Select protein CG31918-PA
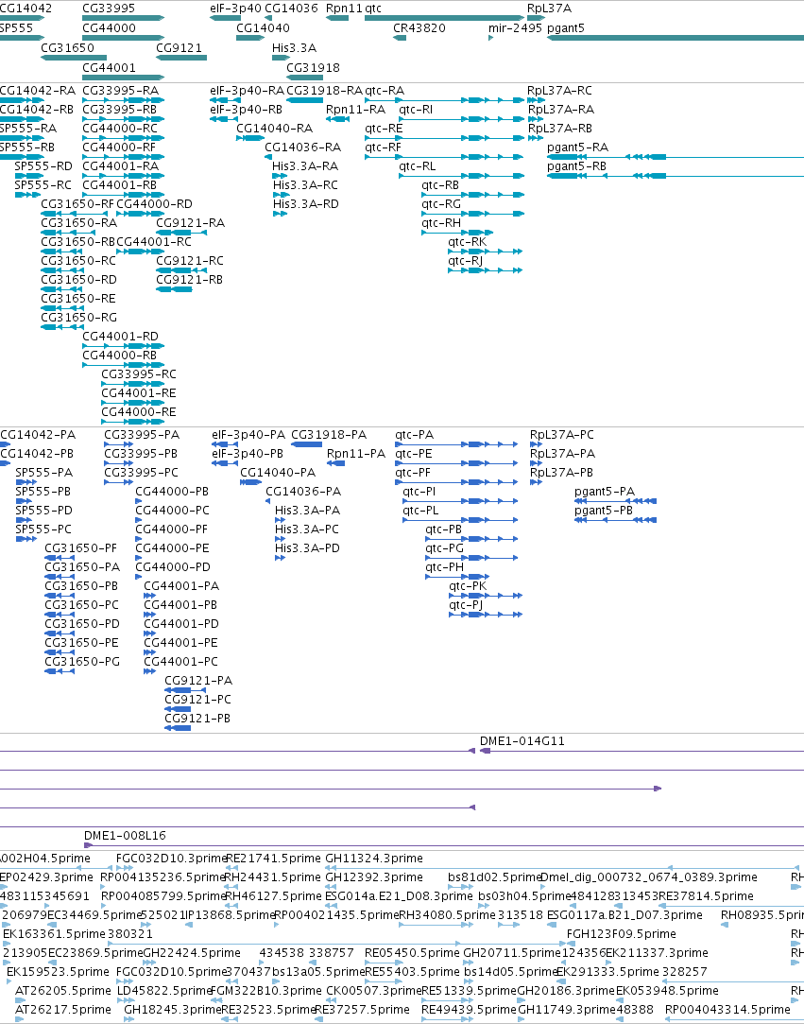This screenshot has height=1024, width=804. pyautogui.click(x=306, y=444)
